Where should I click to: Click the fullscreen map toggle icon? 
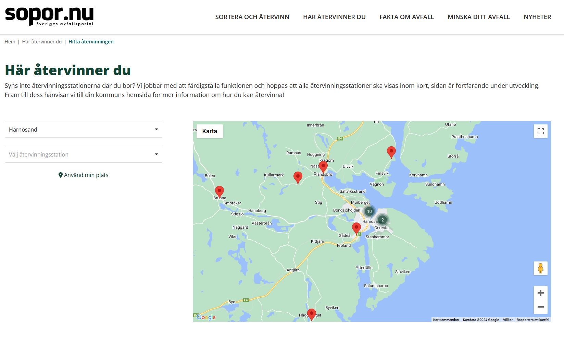click(x=540, y=131)
